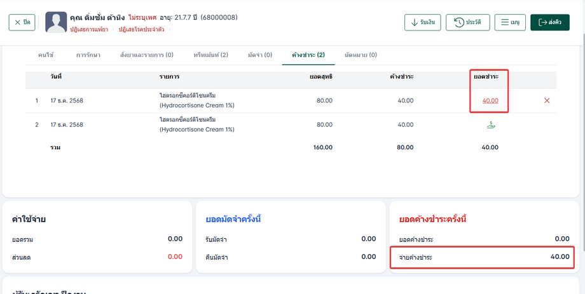Open the มัดจำ (0) tab
Viewport: 585px width, 294px height.
point(259,55)
